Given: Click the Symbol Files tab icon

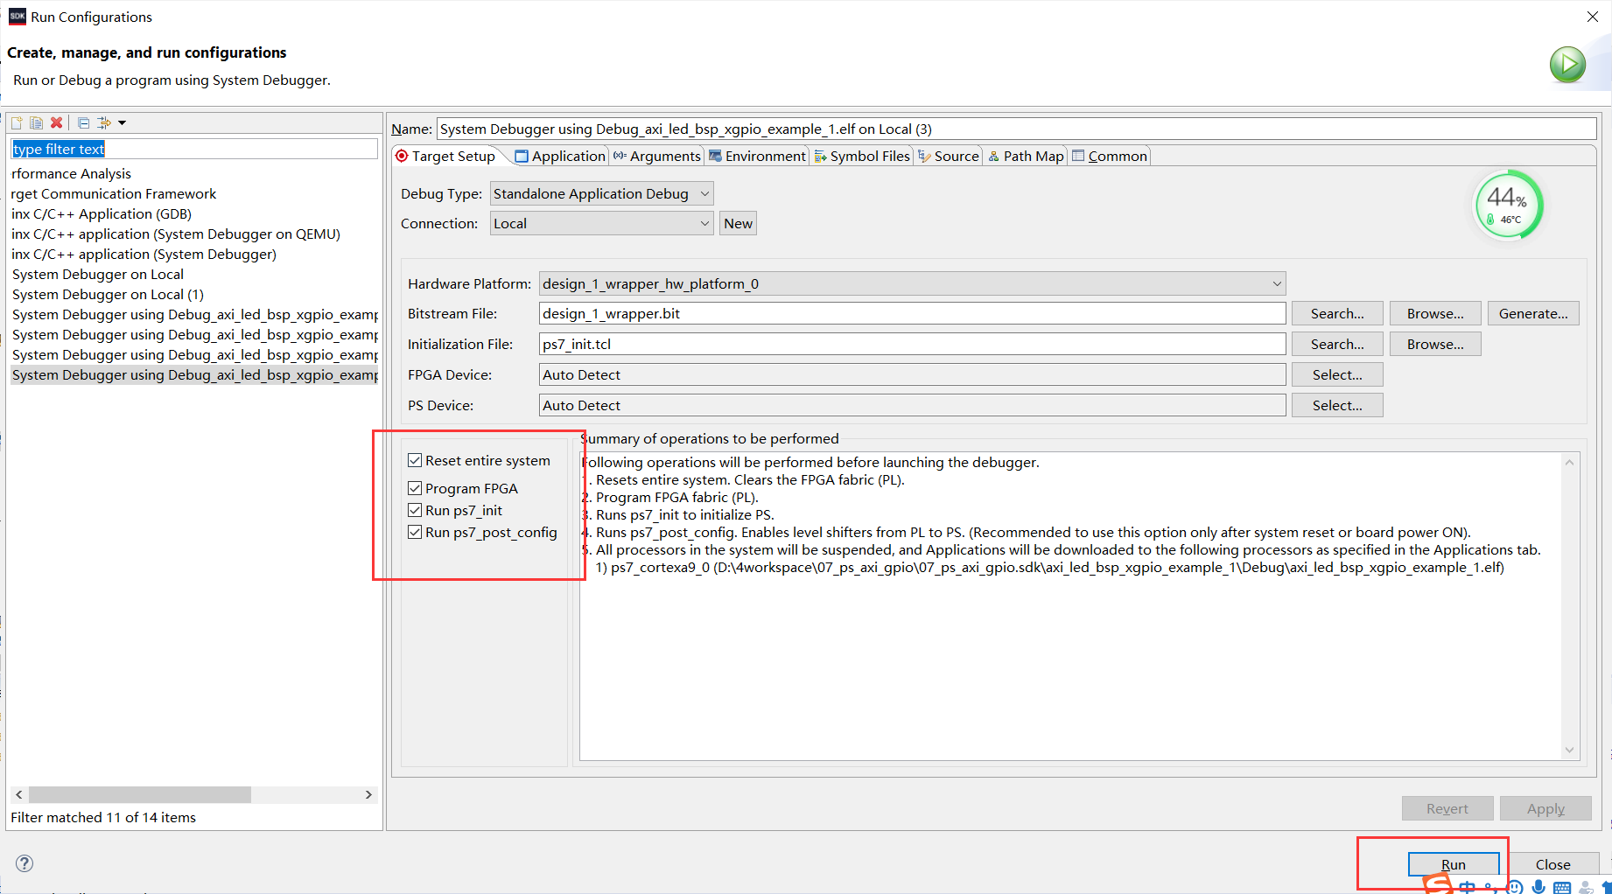Looking at the screenshot, I should pos(821,156).
